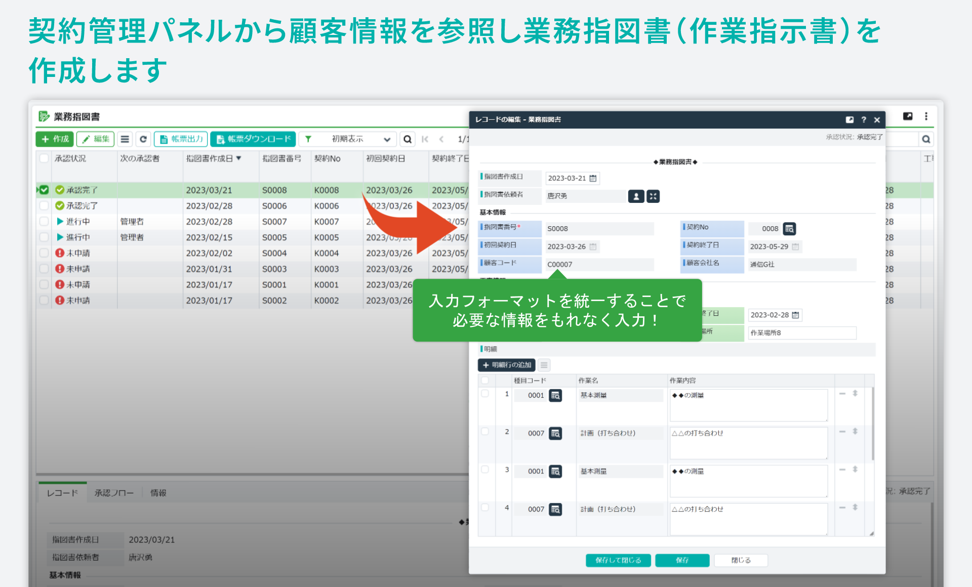Refresh the 業務指図書 record list

coord(143,139)
